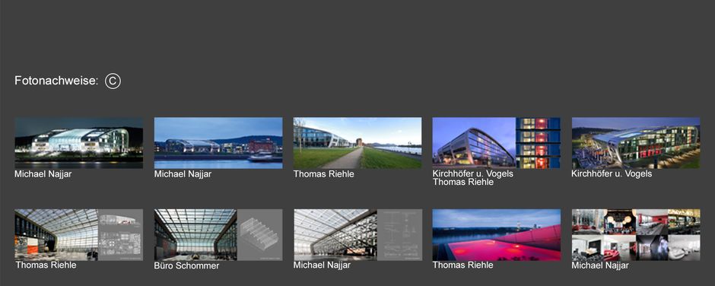Click the copyright symbol next to Fotonachweise

113,81
